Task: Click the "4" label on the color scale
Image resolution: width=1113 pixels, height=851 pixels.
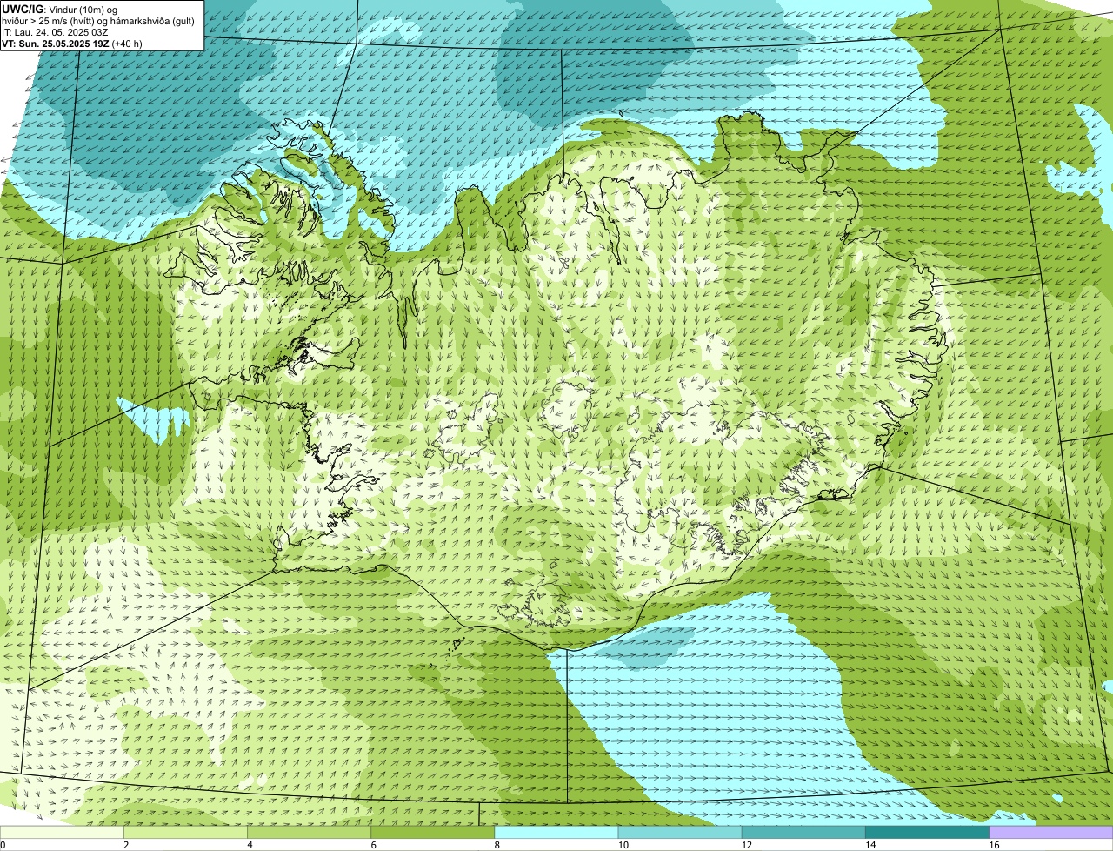Action: 250,845
